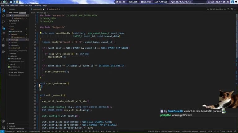Viewport: 238px width, 133px height.
Task: Click the Explorer more actions ellipsis
Action: pyautogui.click(x=26, y=9)
